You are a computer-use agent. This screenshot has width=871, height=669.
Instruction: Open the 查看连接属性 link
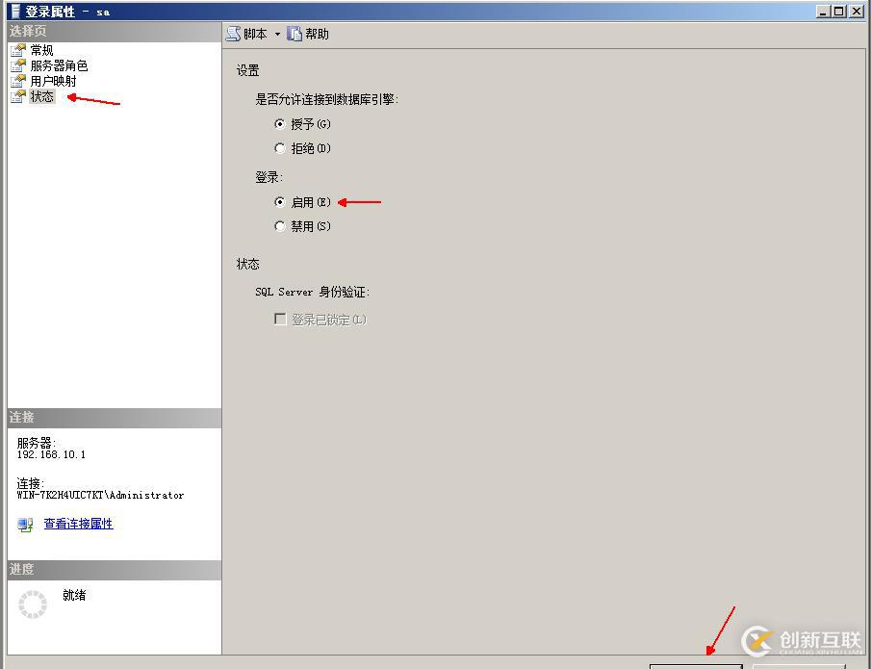click(x=77, y=524)
